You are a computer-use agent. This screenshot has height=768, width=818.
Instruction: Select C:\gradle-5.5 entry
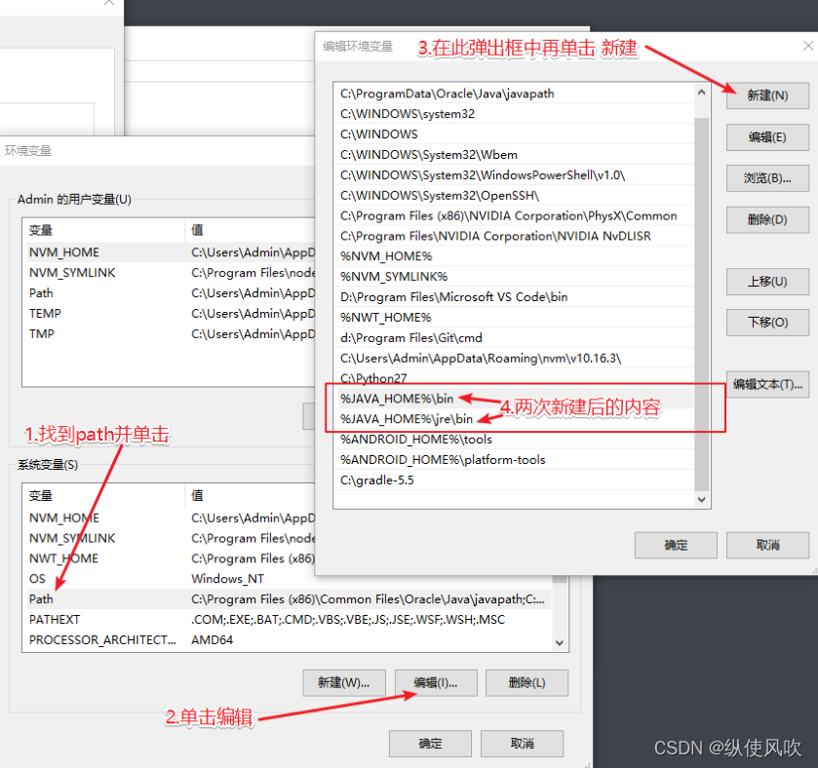[x=514, y=480]
